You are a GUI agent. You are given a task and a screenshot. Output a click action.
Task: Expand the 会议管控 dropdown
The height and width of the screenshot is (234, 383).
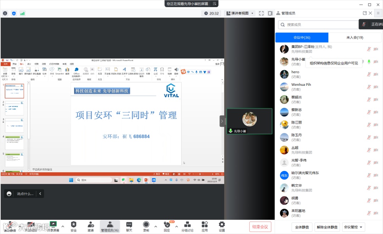pos(354,227)
